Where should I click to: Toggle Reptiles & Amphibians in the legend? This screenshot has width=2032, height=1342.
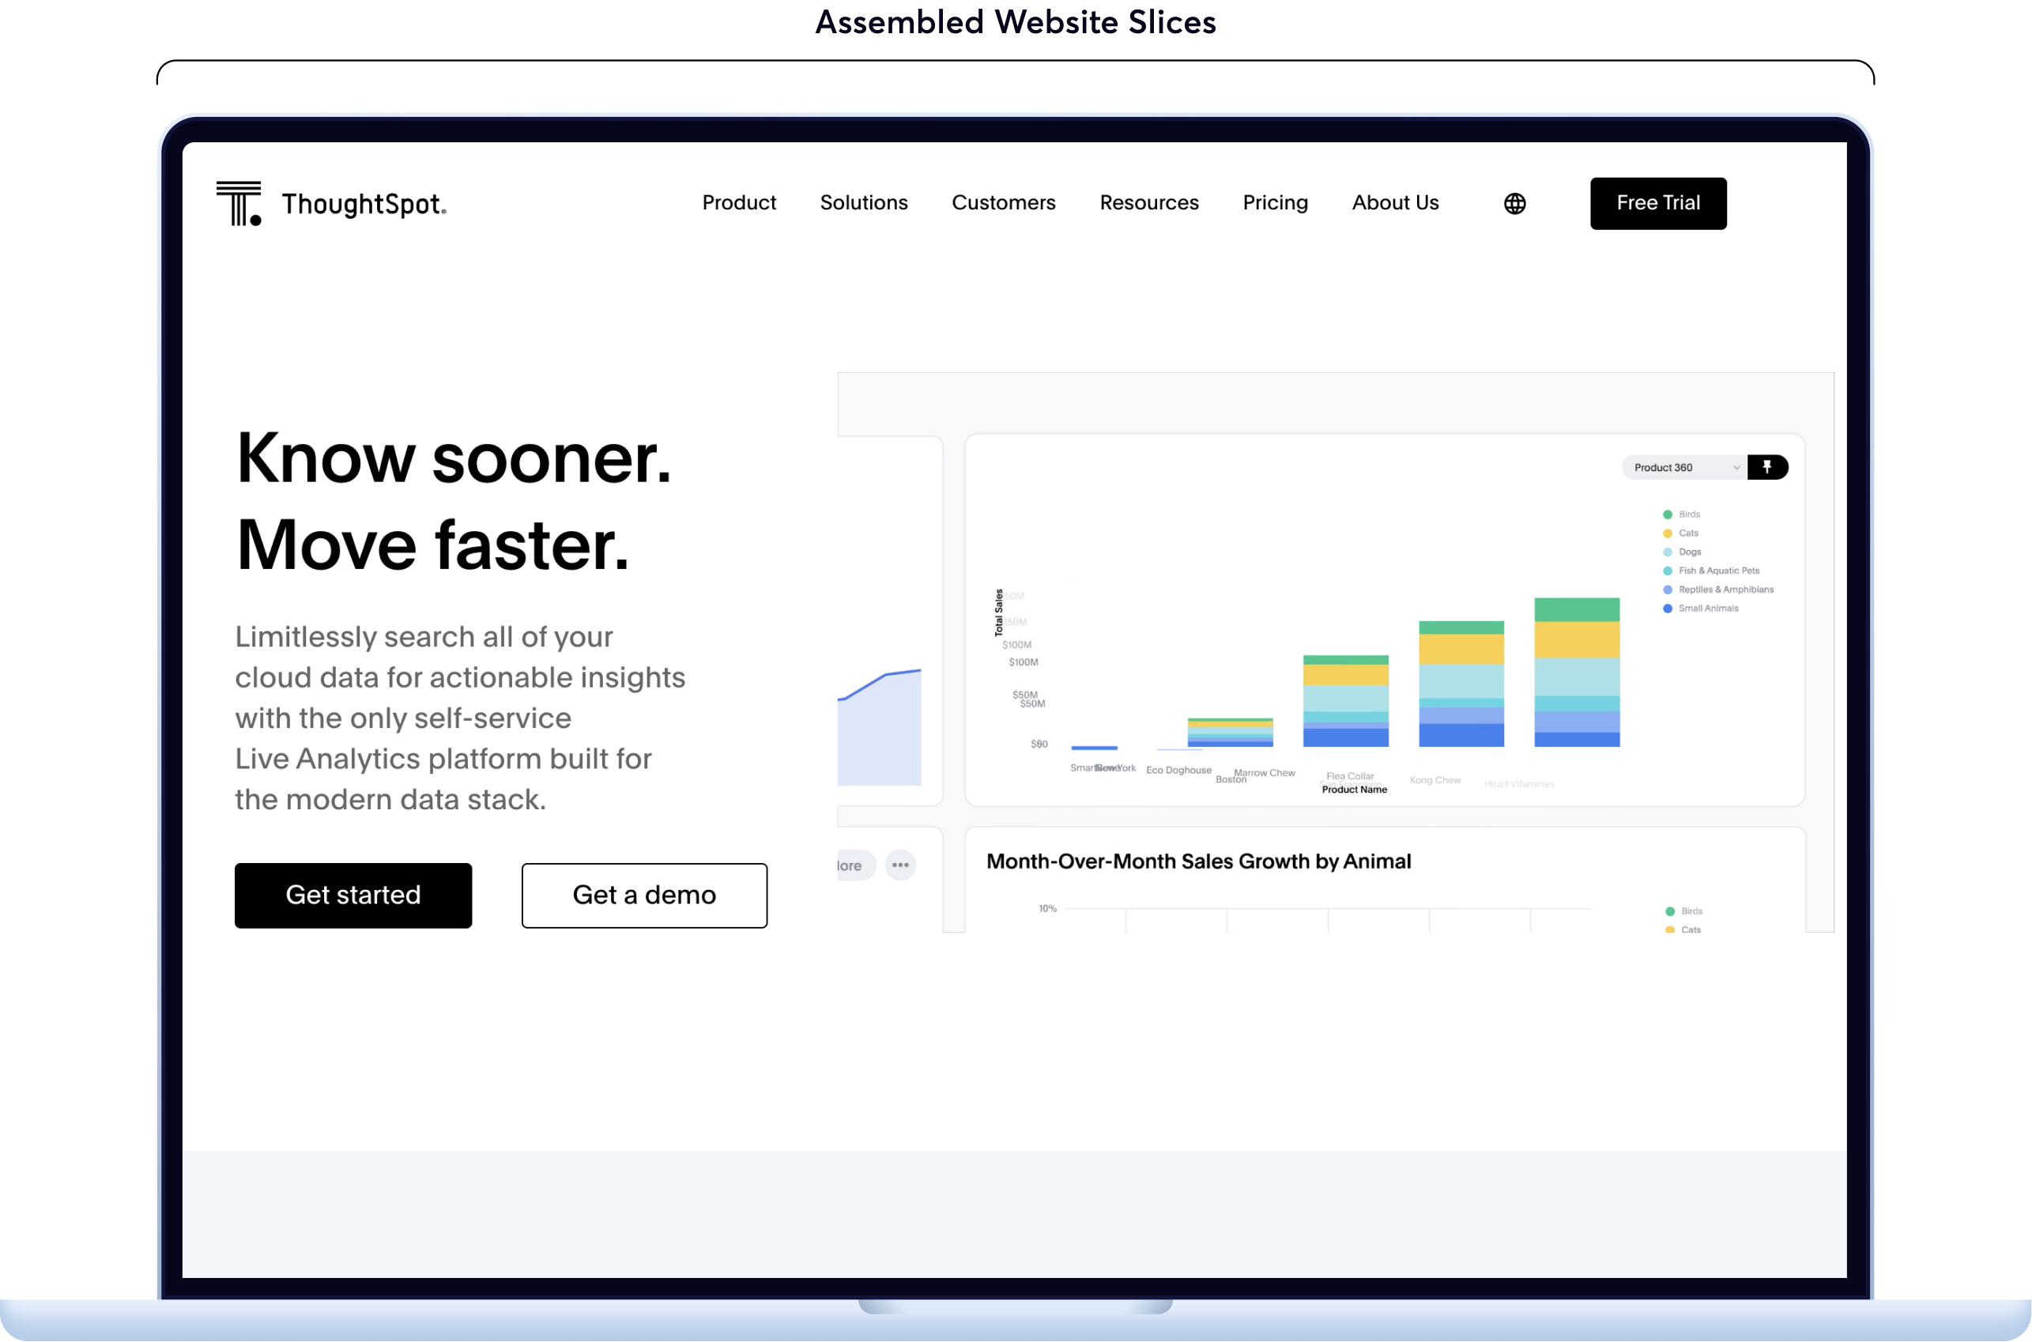(1668, 589)
